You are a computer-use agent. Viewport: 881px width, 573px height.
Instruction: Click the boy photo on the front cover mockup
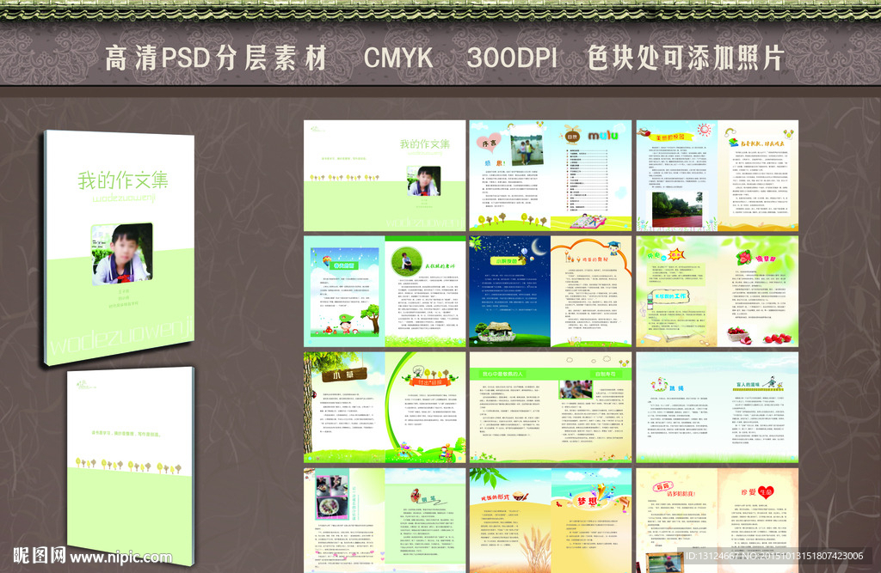[122, 253]
